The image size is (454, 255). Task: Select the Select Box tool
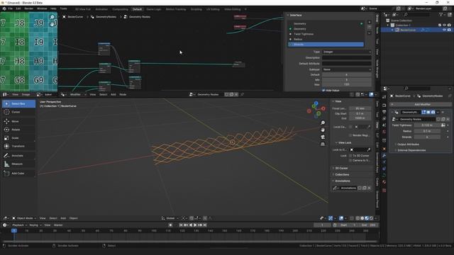click(x=19, y=103)
